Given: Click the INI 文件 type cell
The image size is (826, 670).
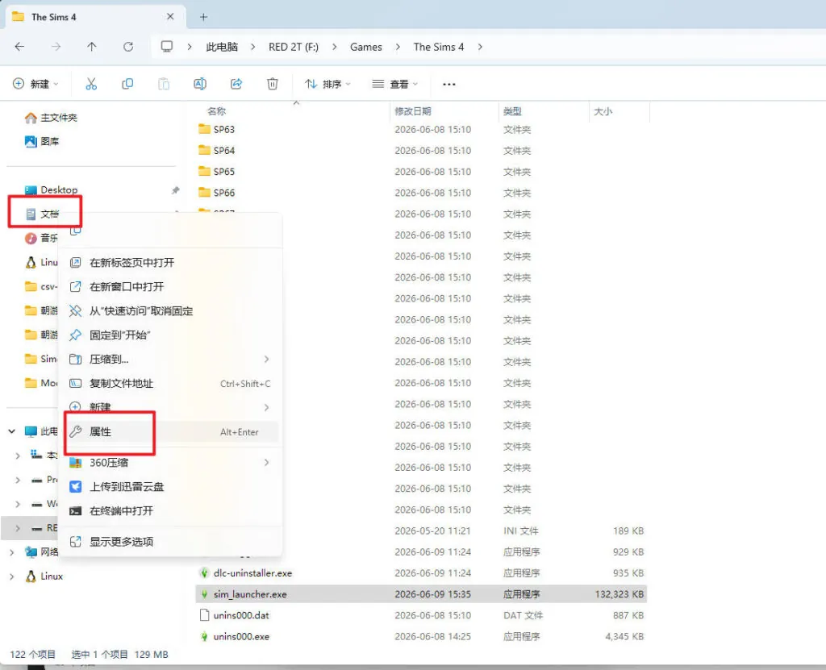Looking at the screenshot, I should (520, 531).
